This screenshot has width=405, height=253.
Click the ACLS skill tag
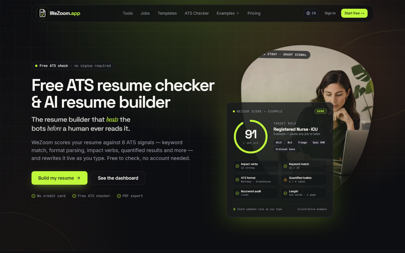click(x=279, y=143)
